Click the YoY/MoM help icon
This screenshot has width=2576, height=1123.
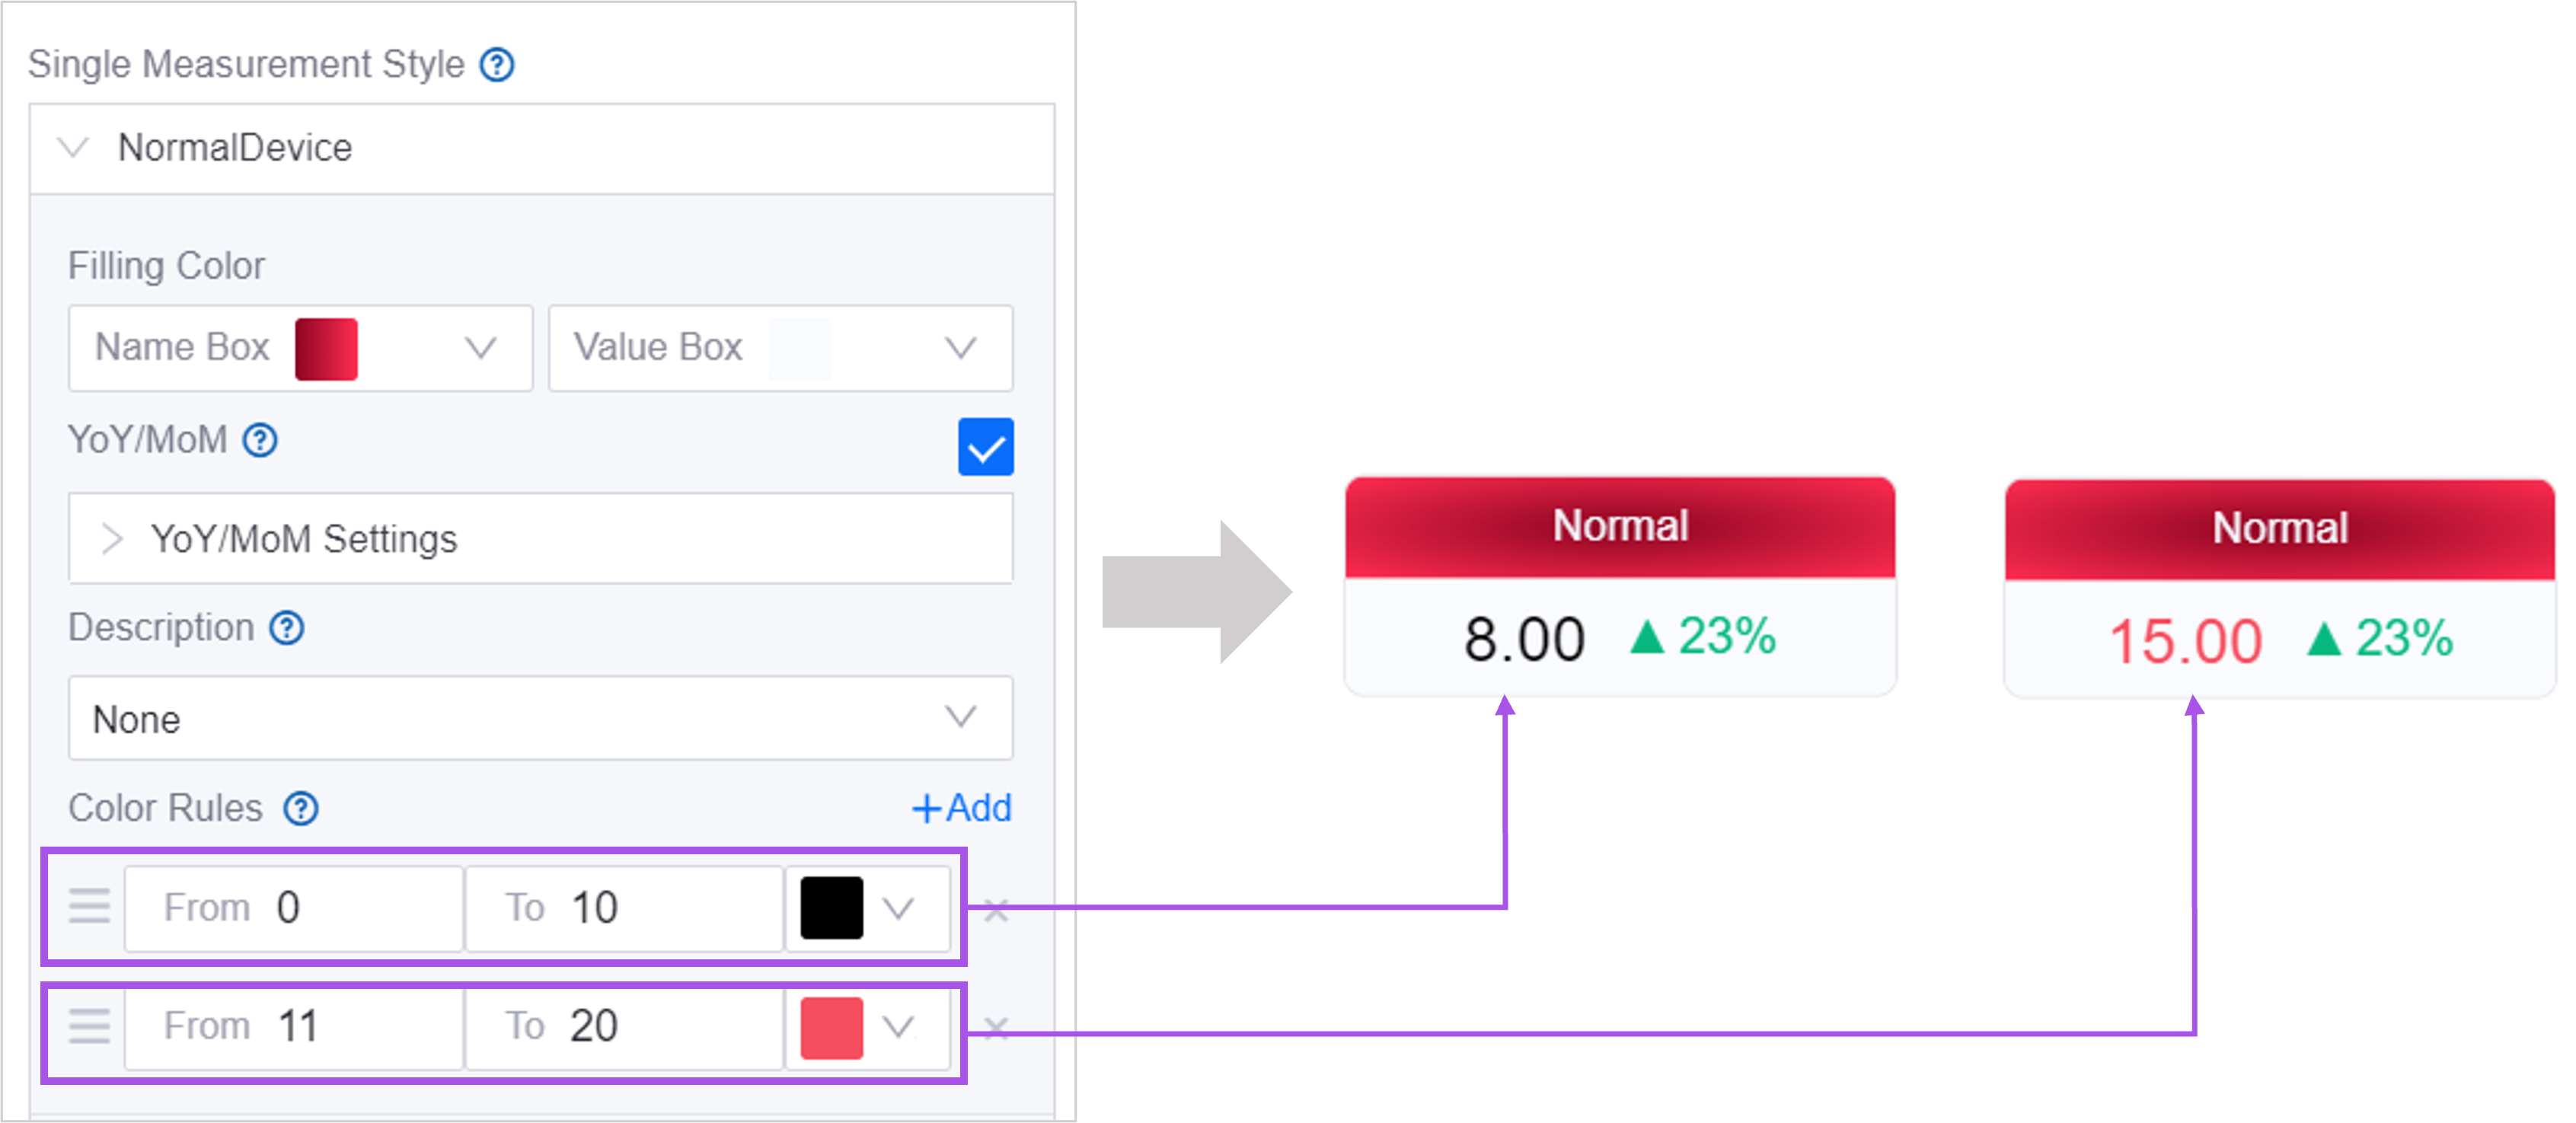(x=261, y=440)
